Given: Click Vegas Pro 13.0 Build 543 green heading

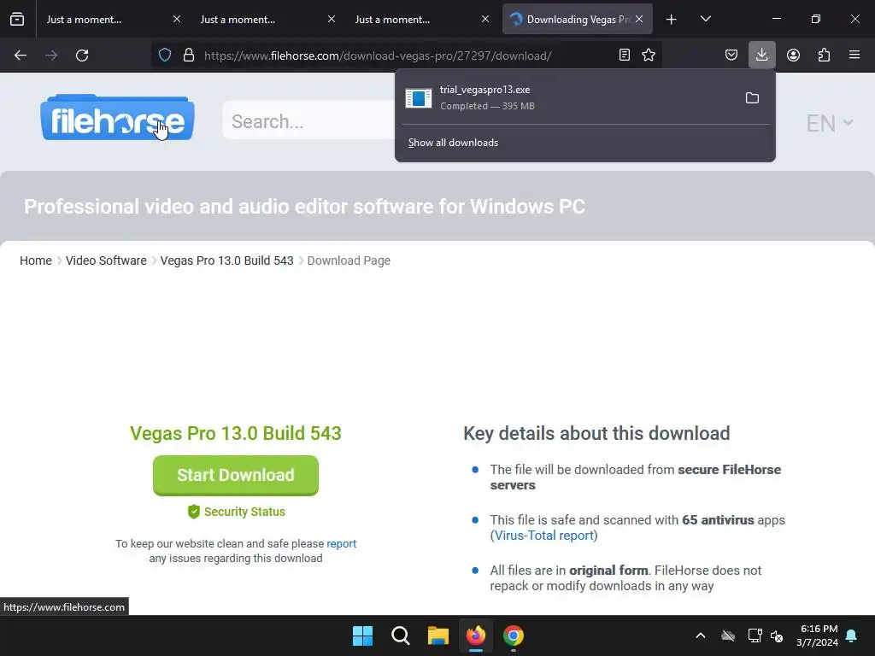Looking at the screenshot, I should pyautogui.click(x=236, y=433).
